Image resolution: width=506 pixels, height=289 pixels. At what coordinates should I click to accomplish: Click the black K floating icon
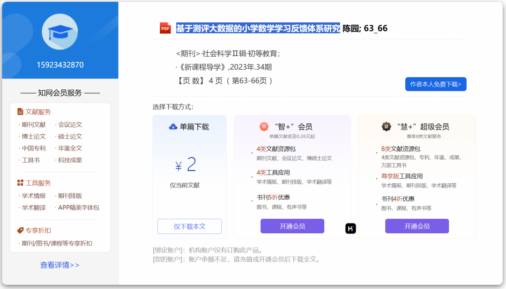[x=350, y=229]
